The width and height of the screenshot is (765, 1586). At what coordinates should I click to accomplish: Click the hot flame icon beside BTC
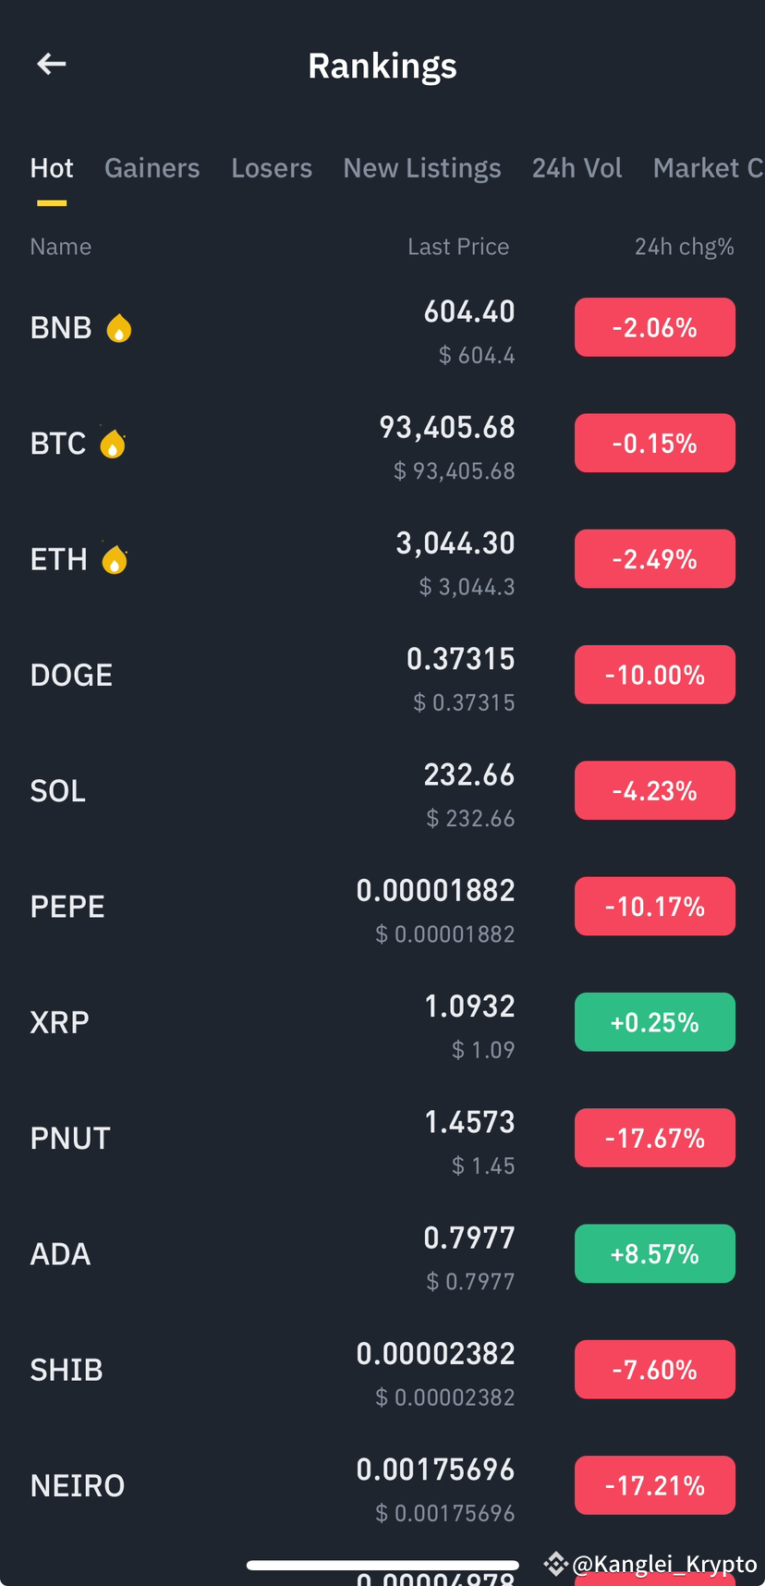coord(113,444)
